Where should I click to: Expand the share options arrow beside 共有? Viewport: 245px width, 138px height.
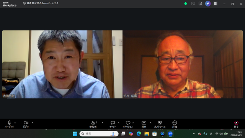click(x=150, y=123)
